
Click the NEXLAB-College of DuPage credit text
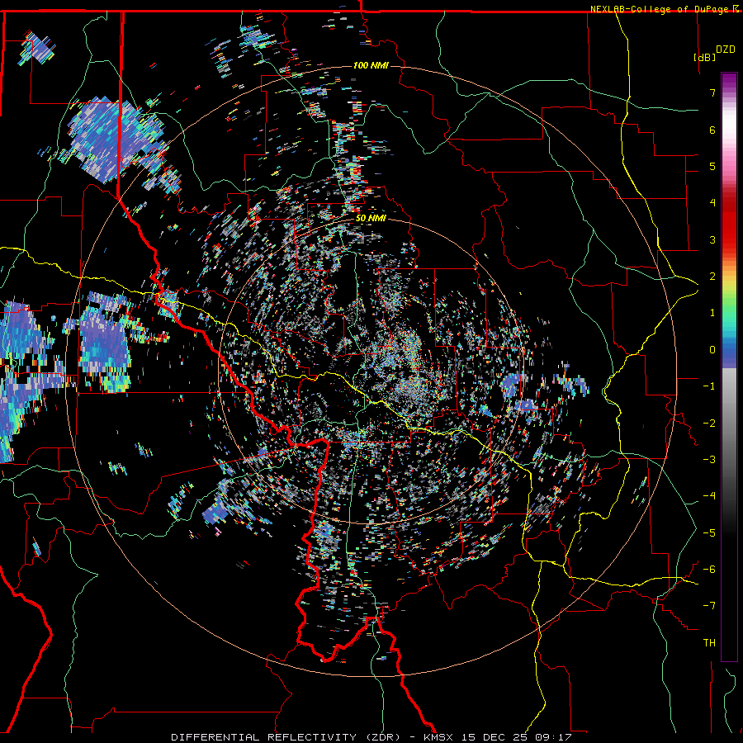(660, 9)
